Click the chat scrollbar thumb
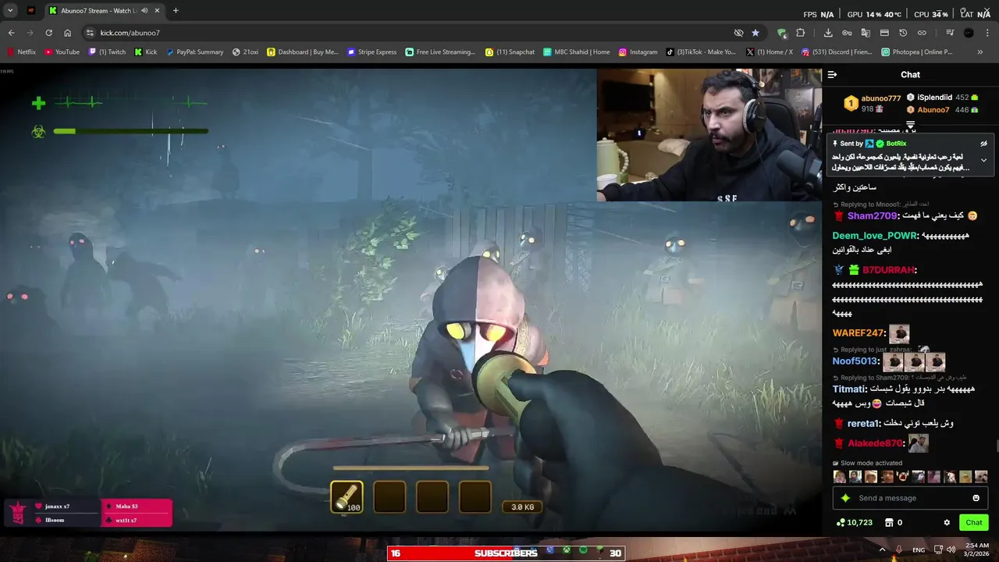 [996, 446]
